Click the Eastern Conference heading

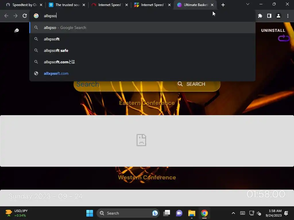pyautogui.click(x=147, y=103)
